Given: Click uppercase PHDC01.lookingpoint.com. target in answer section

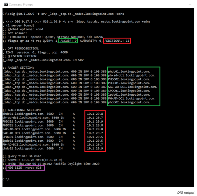Looking at the screenshot, I should [129, 83].
